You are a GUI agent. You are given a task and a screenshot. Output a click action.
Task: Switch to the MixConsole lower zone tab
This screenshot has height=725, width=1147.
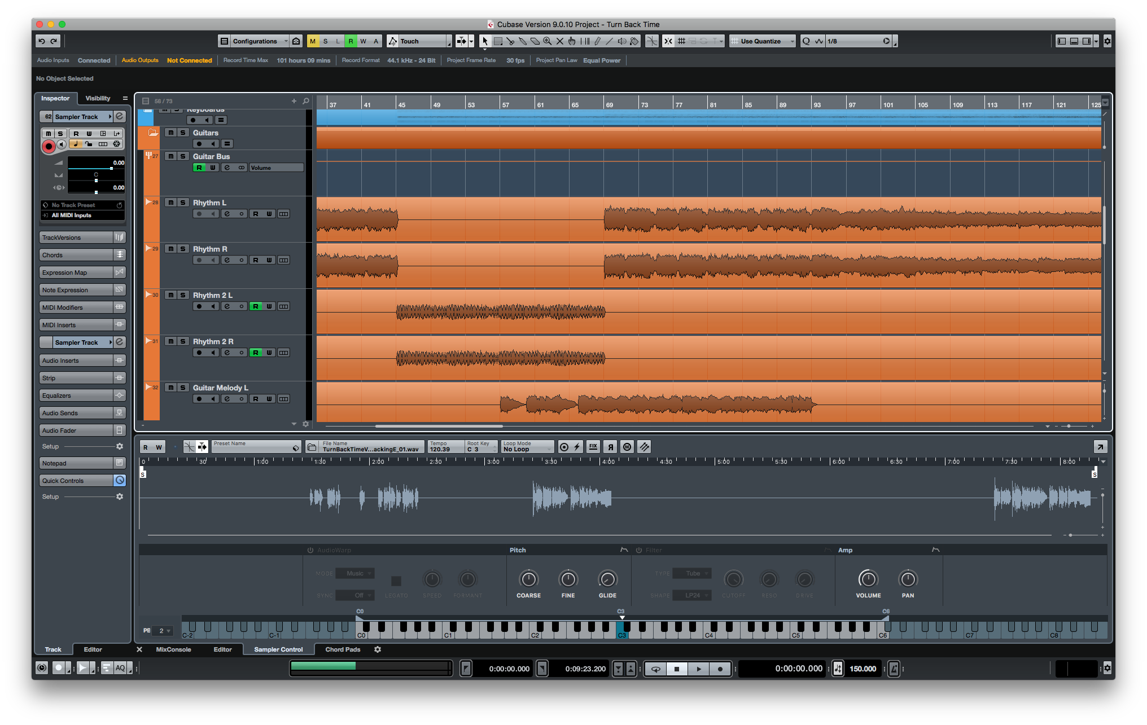click(173, 649)
